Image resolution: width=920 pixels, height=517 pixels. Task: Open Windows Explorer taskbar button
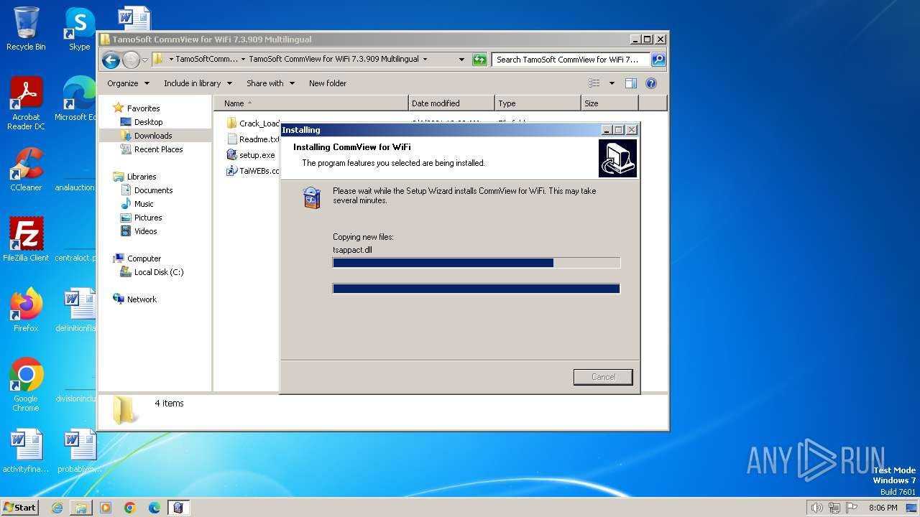pyautogui.click(x=81, y=508)
